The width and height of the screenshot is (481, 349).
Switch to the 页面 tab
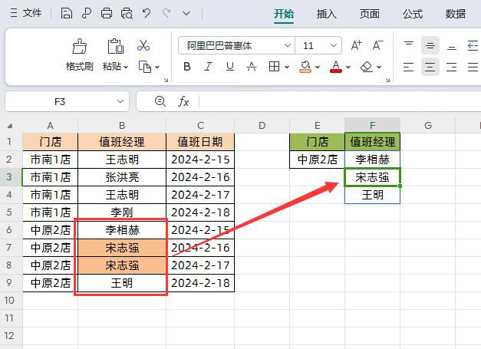pyautogui.click(x=369, y=14)
